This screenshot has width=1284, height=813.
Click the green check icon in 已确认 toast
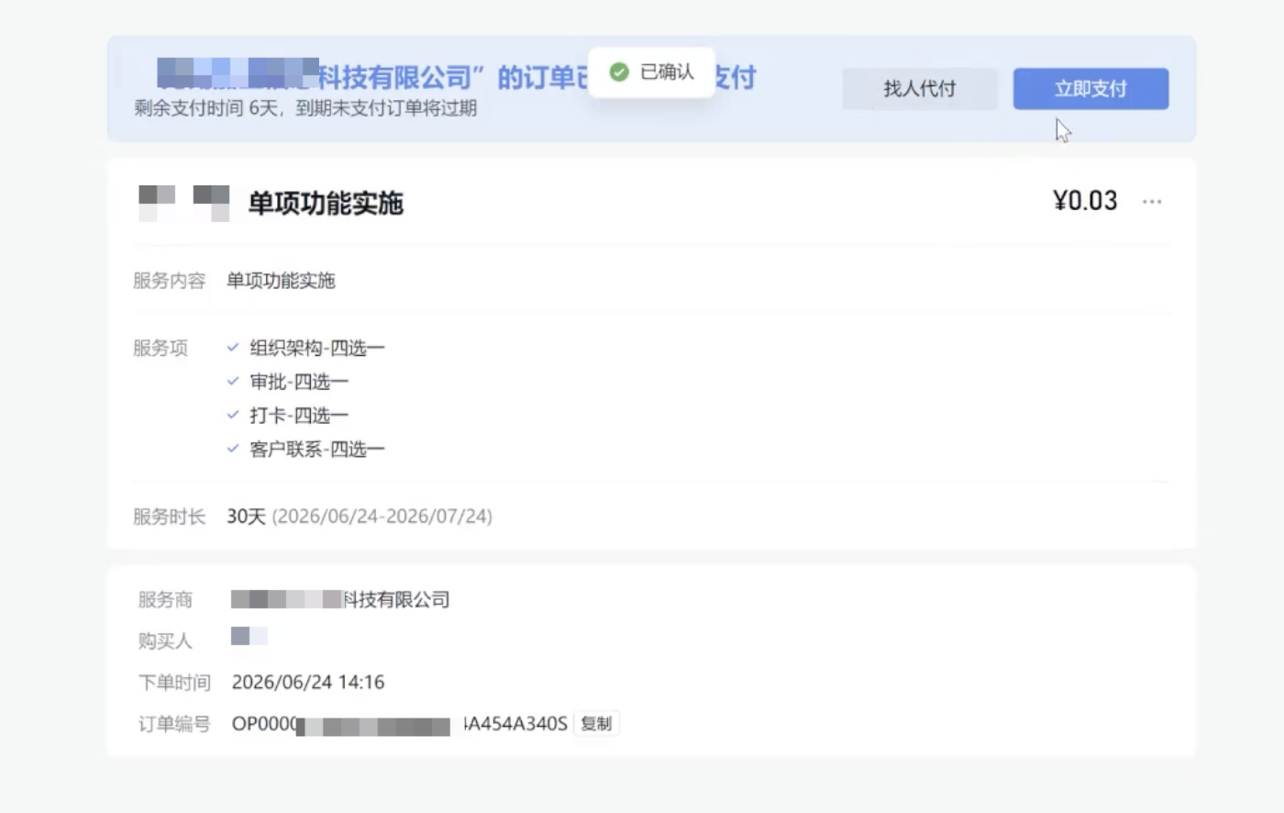[619, 72]
